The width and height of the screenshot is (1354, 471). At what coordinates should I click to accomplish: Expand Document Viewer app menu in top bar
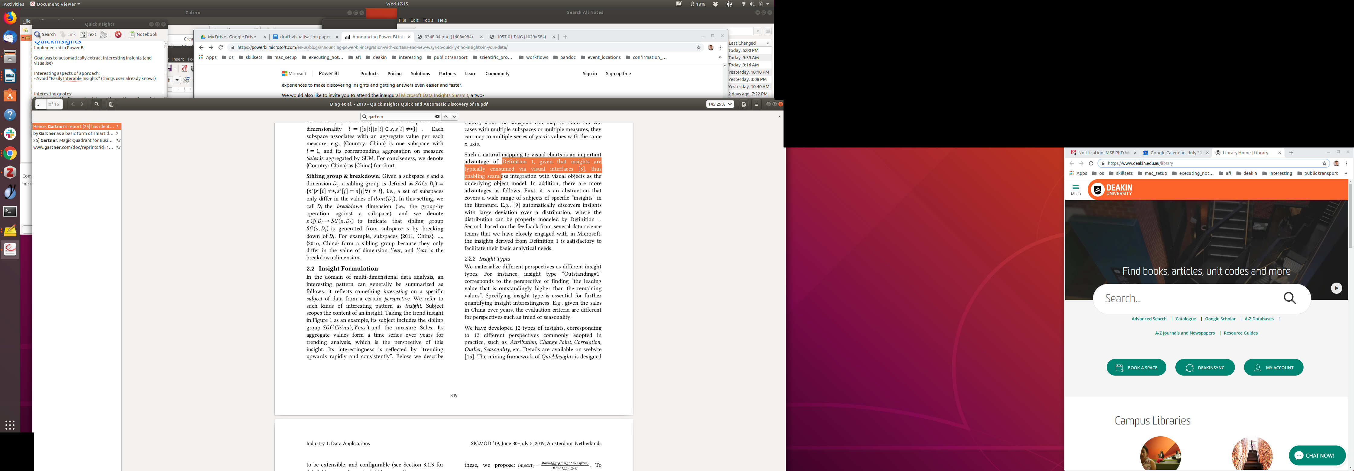click(56, 4)
